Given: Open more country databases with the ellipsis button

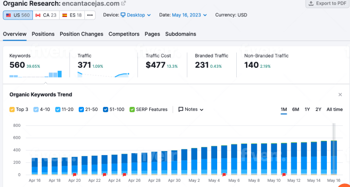Looking at the screenshot, I should 90,15.
